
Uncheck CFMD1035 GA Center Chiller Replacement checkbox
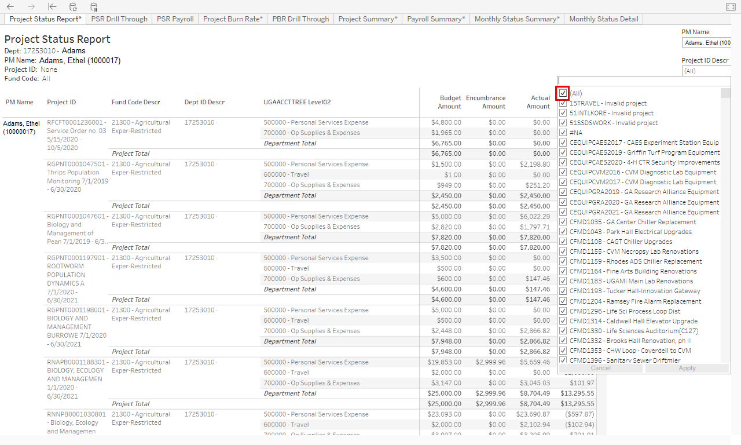(x=563, y=222)
